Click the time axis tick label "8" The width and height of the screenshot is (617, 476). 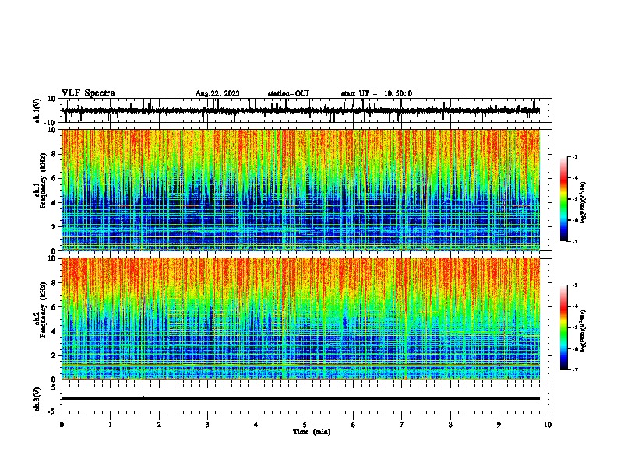coord(450,425)
